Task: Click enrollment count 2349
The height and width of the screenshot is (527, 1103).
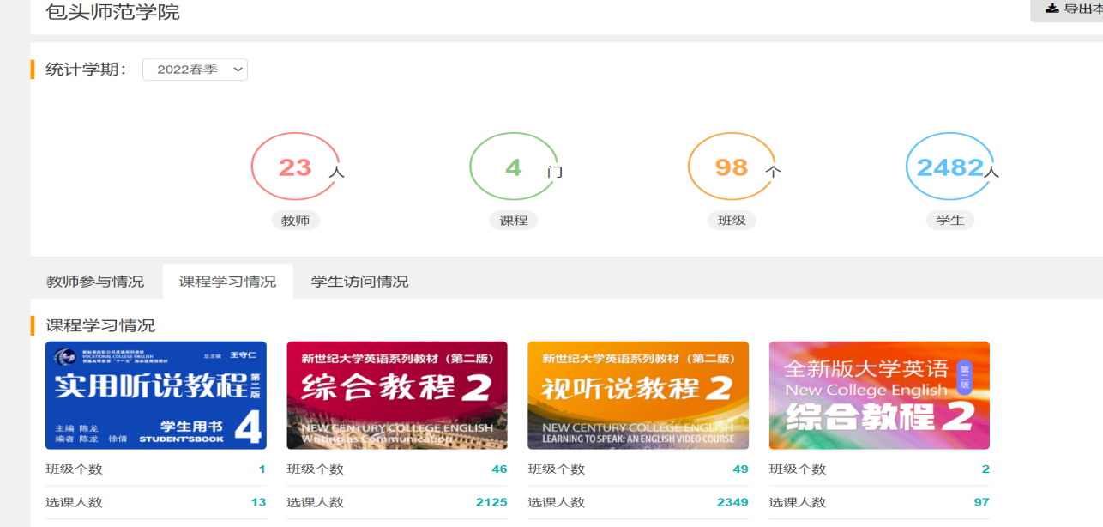Action: (x=732, y=502)
